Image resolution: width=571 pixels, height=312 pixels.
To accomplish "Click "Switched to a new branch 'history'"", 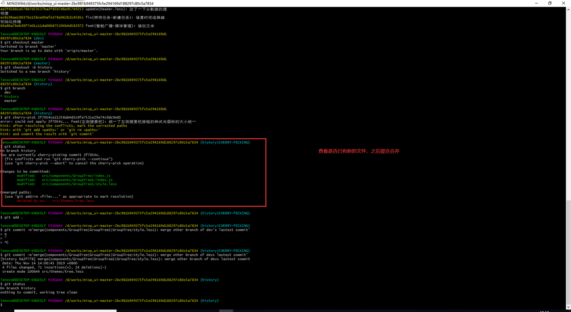I will pos(36,71).
